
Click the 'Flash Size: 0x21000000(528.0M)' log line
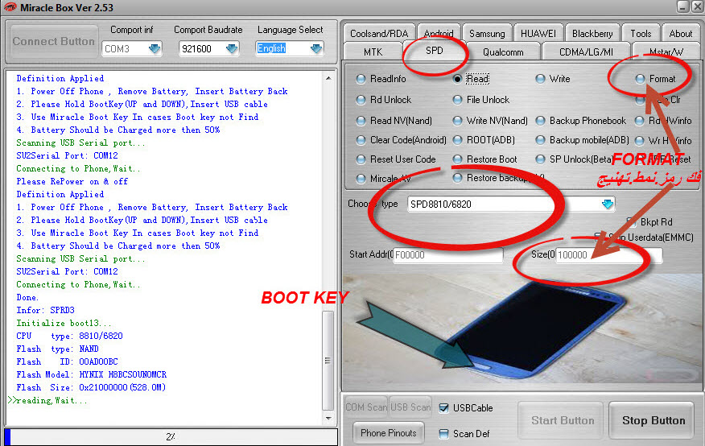(x=91, y=387)
